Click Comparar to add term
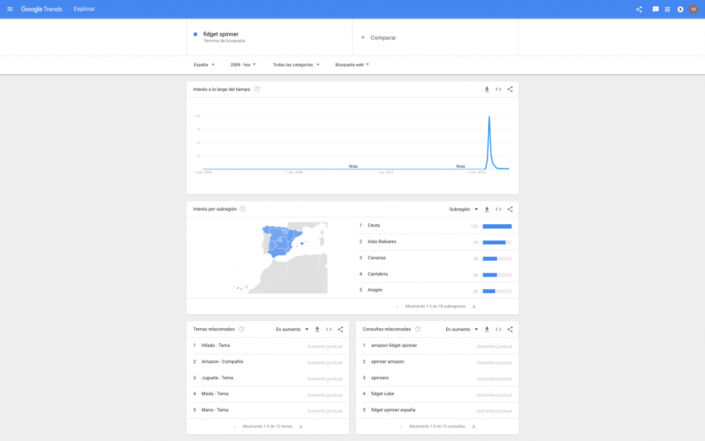Screen dimensions: 705x441 pos(379,38)
